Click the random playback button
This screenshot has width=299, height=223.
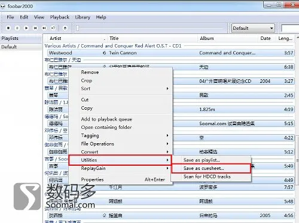click(x=53, y=28)
